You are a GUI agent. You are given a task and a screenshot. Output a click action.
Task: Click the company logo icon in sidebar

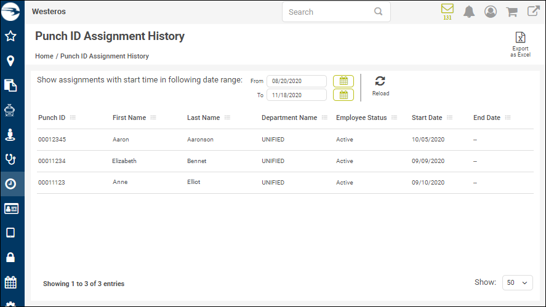(x=10, y=12)
